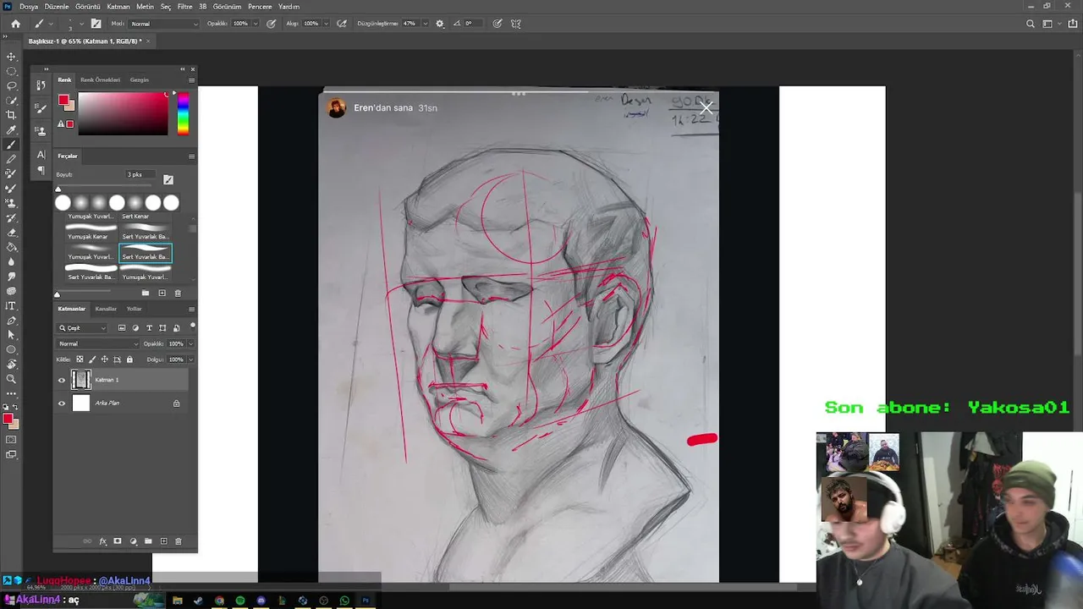This screenshot has width=1083, height=609.
Task: Toggle layer filtering switch
Action: [x=192, y=326]
